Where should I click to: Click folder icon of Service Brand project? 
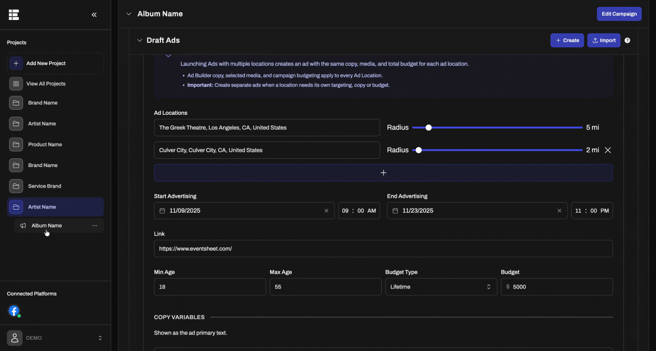tap(16, 186)
